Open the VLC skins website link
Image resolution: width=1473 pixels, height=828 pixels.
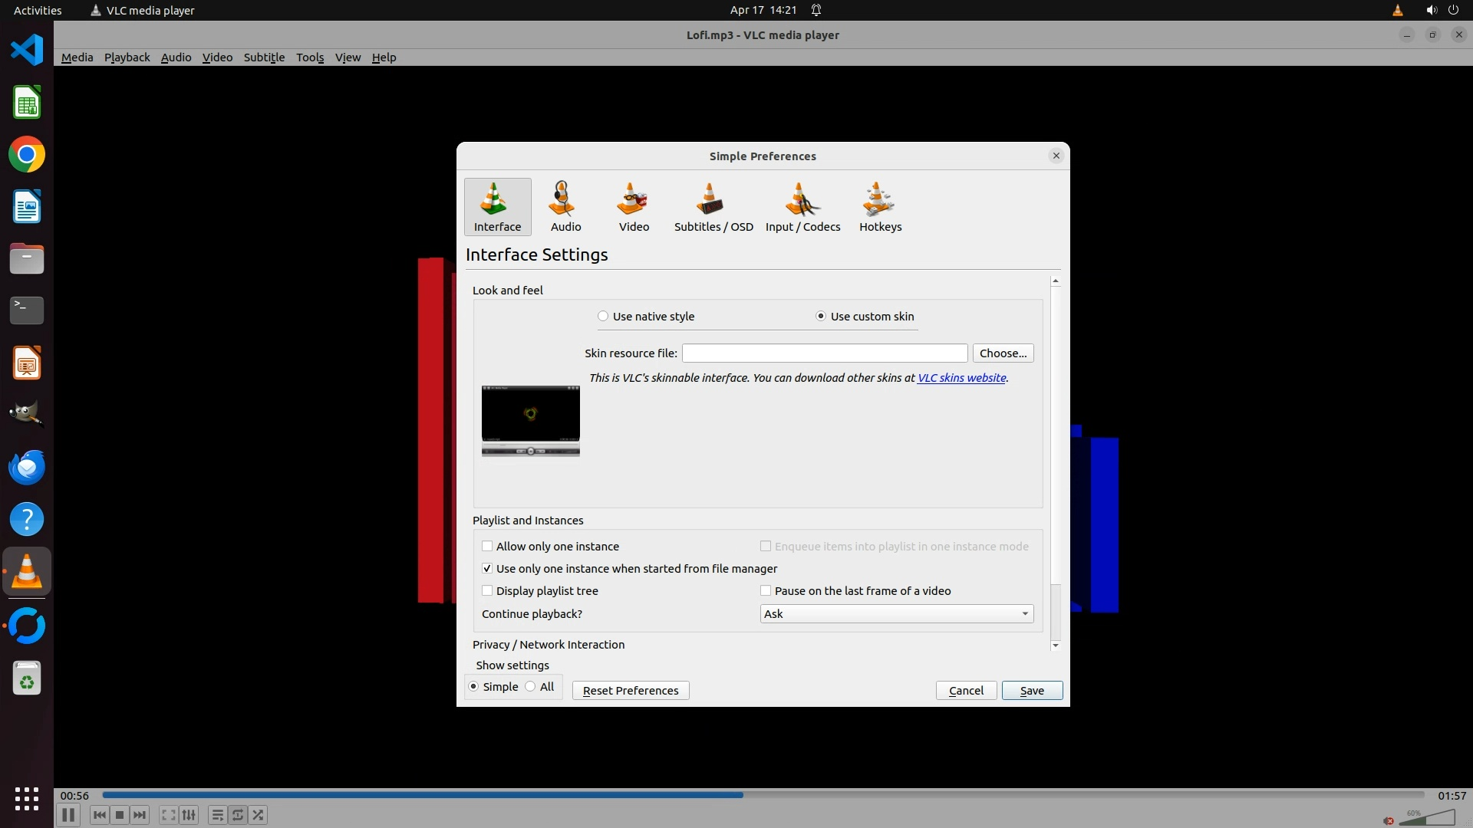tap(961, 378)
